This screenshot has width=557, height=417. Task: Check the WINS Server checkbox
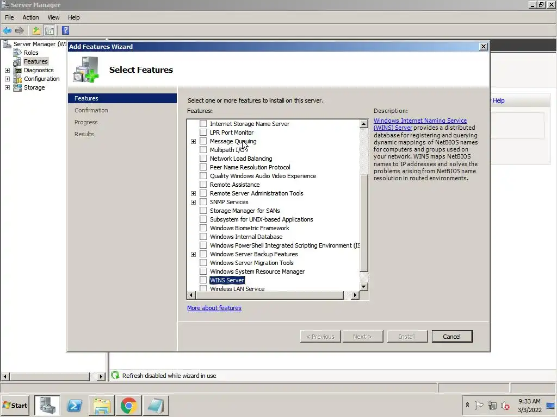click(203, 280)
